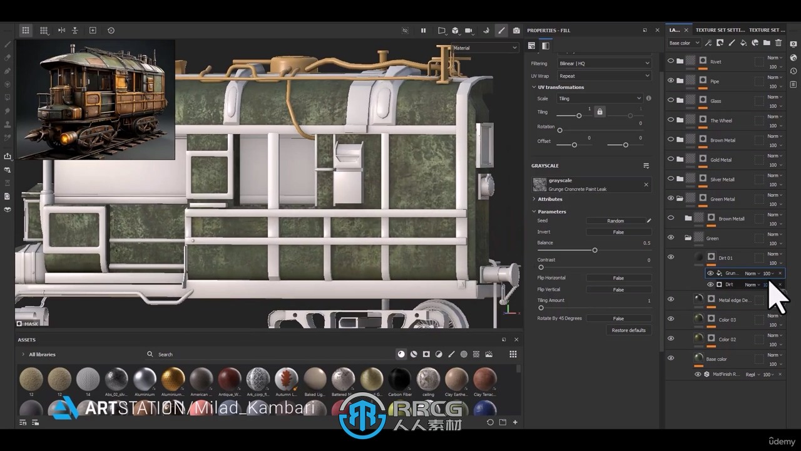Select the material properties tab icon
This screenshot has width=801, height=451.
click(532, 46)
